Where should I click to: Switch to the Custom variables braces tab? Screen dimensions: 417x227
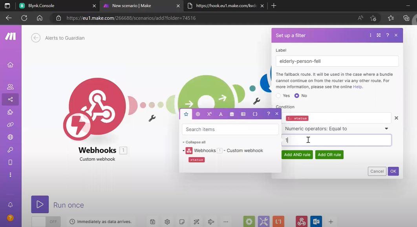(255, 114)
